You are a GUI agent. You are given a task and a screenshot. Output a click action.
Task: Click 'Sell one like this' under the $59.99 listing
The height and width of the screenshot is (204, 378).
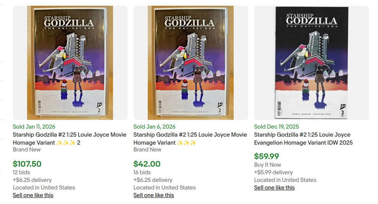[x=274, y=188]
